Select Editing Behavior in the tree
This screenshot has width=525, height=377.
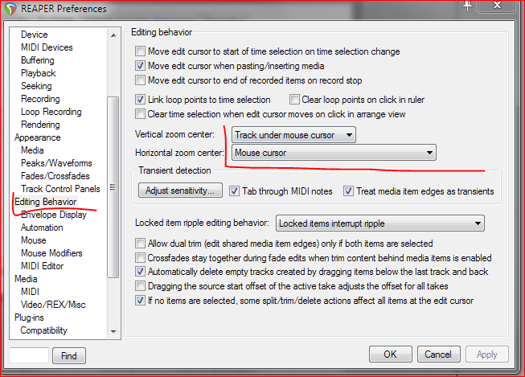click(46, 202)
